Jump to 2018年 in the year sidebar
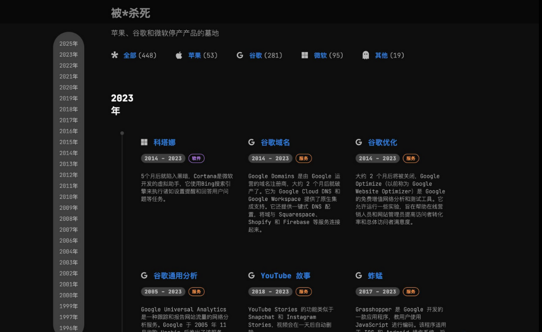 click(69, 109)
